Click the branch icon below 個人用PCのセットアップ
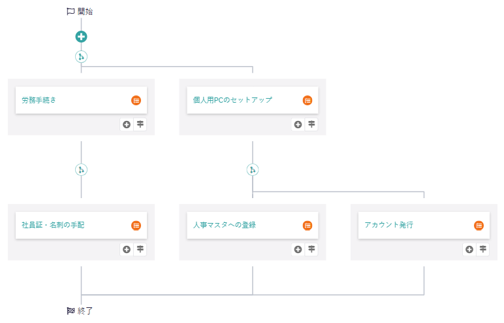504x323 pixels. (253, 170)
